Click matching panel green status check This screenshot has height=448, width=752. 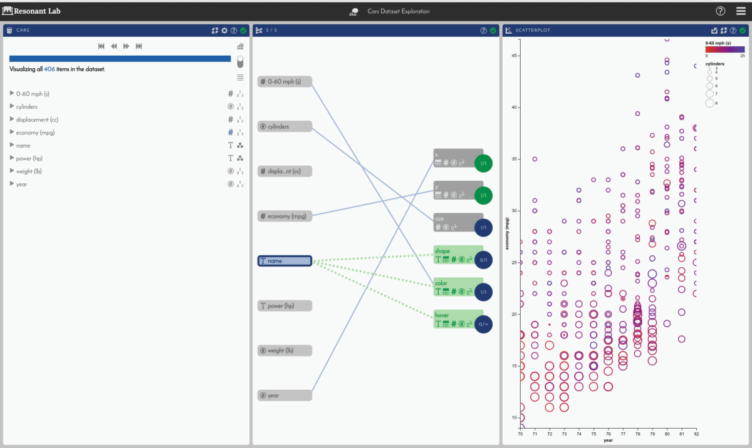pyautogui.click(x=493, y=30)
